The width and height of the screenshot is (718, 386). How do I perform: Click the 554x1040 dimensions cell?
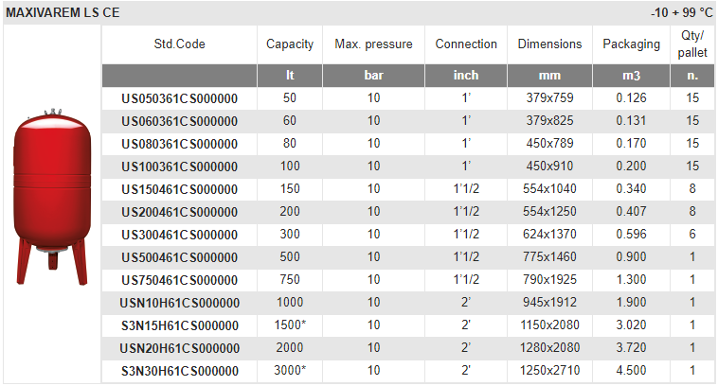tap(550, 188)
